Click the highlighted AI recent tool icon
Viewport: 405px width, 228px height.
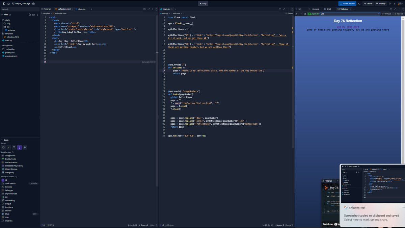click(20, 147)
